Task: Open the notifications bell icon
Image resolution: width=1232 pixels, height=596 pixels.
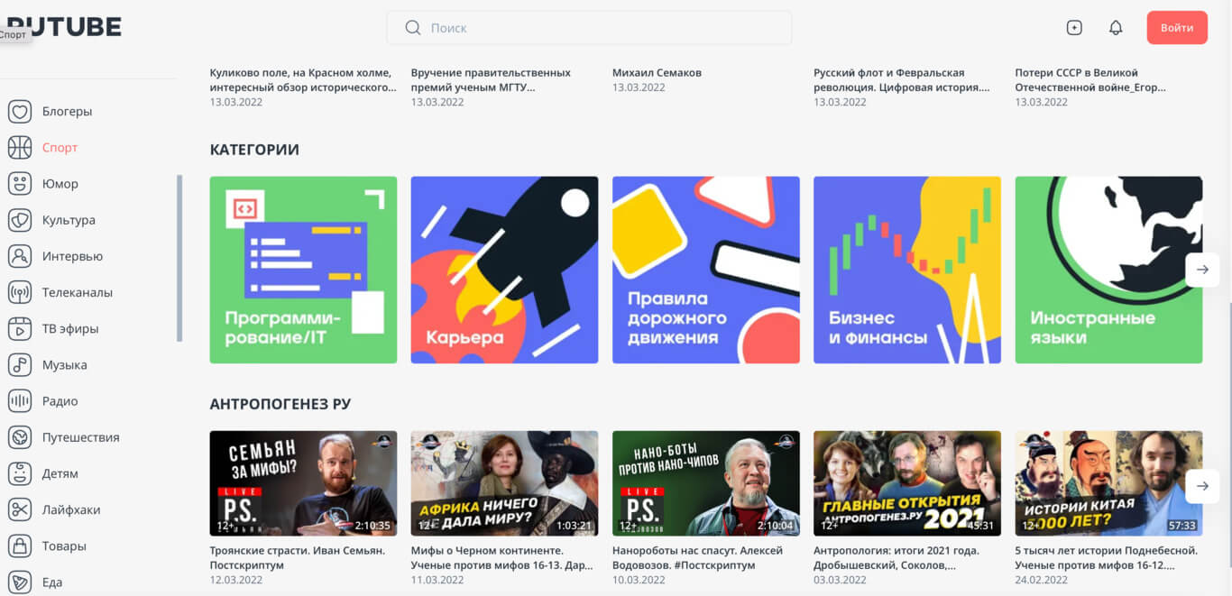Action: click(x=1116, y=28)
